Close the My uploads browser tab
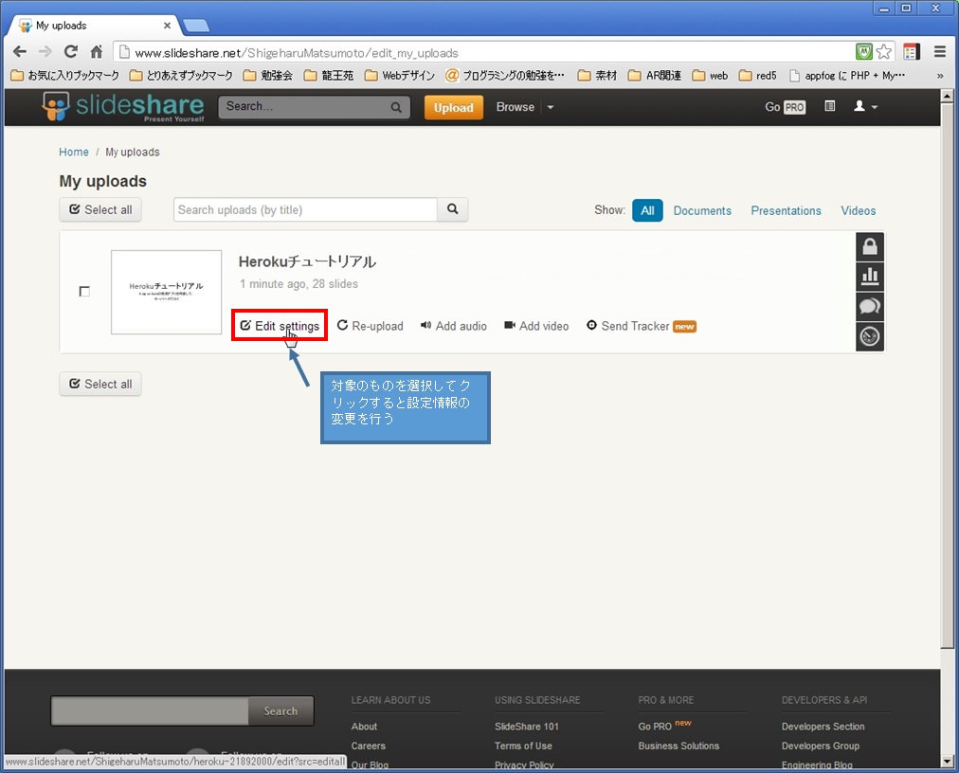The image size is (959, 773). [167, 26]
